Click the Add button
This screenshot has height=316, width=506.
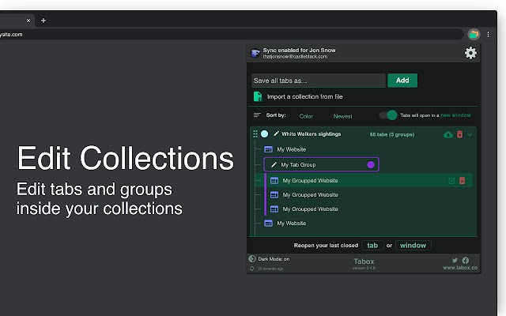click(402, 80)
